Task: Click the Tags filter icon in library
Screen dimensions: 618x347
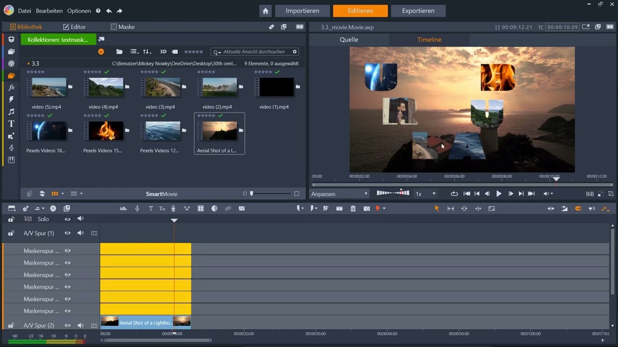Action: (175, 52)
